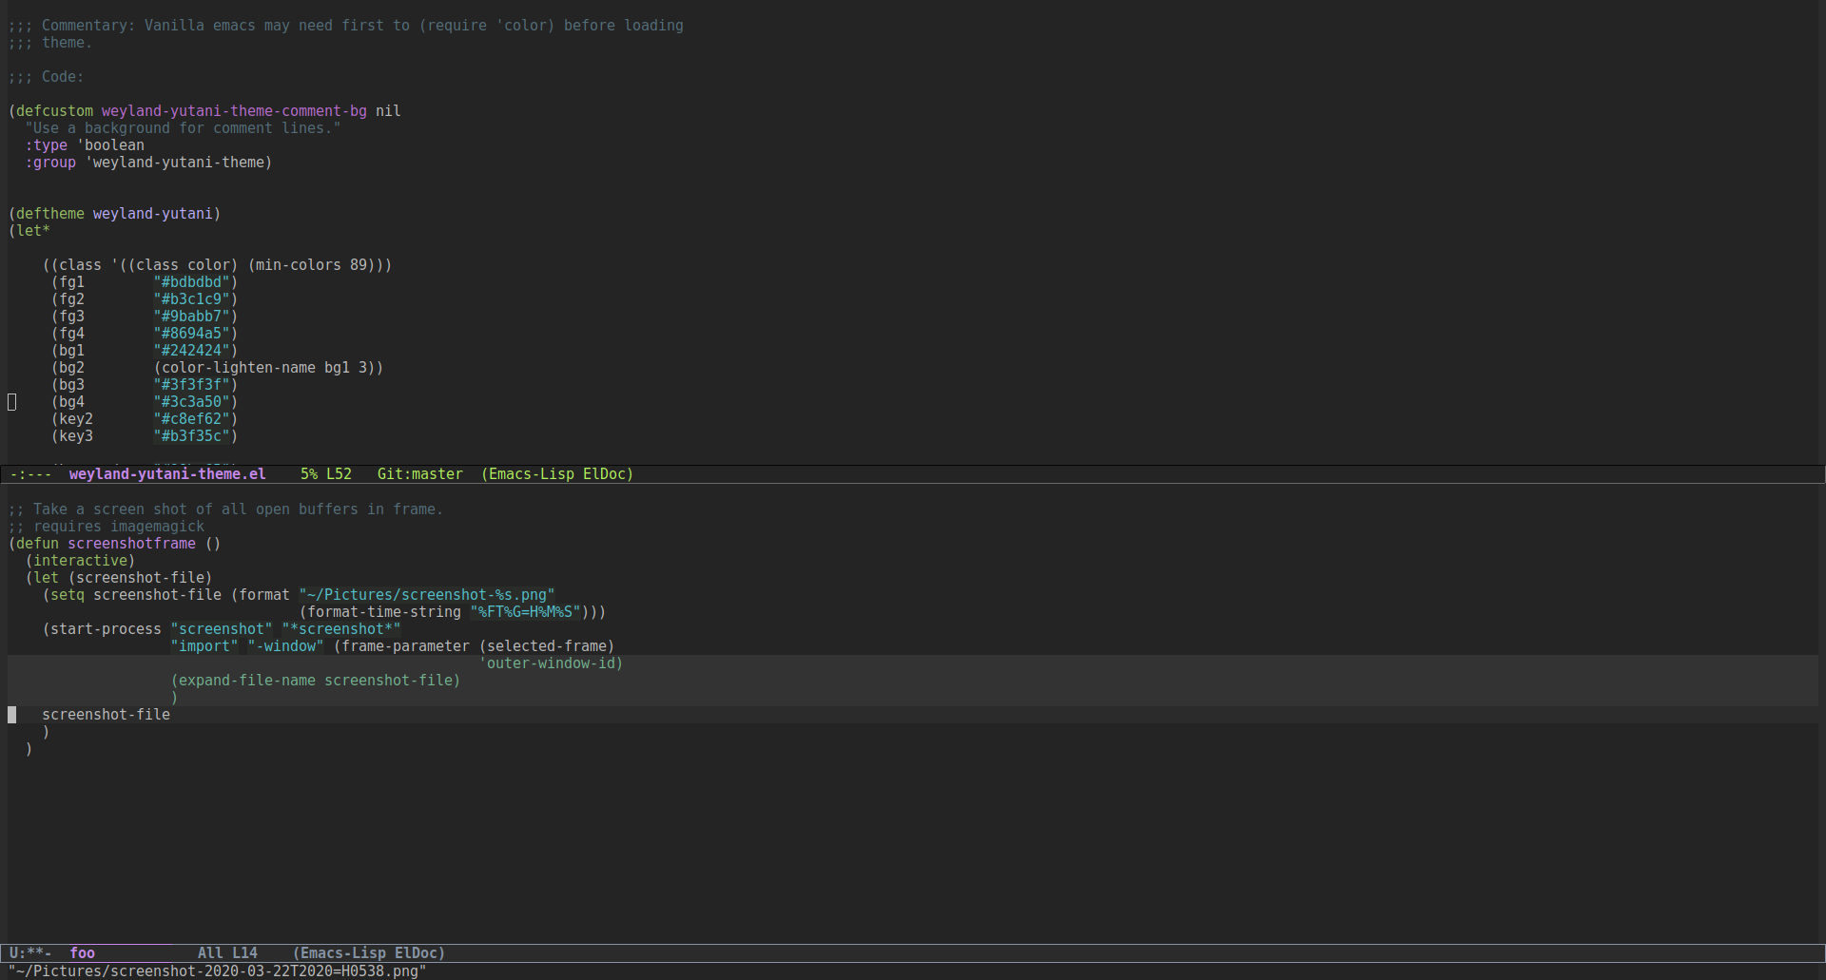Click on bg4 binding name
The image size is (1826, 980).
[71, 401]
